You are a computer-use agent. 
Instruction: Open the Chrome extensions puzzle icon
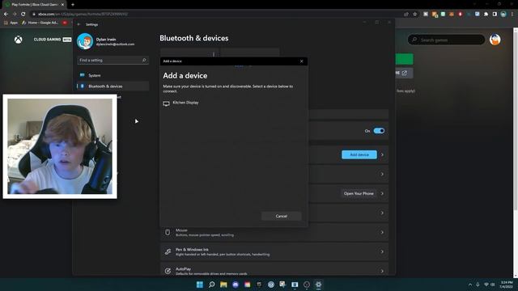(486, 15)
